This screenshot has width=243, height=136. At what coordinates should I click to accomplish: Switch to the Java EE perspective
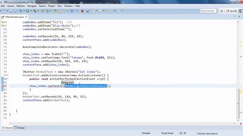coord(232,11)
